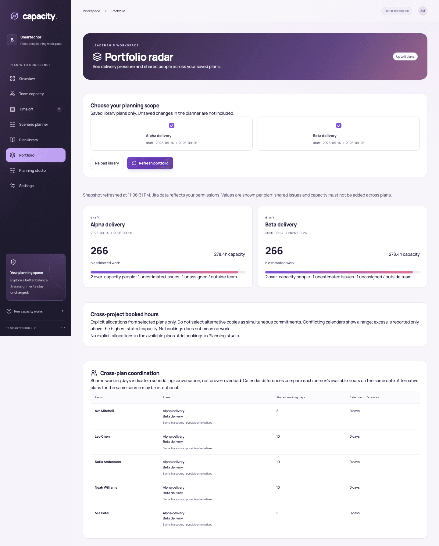Click the Scenario planner sliders icon
Viewport: 439px width, 546px height.
[x=12, y=125]
